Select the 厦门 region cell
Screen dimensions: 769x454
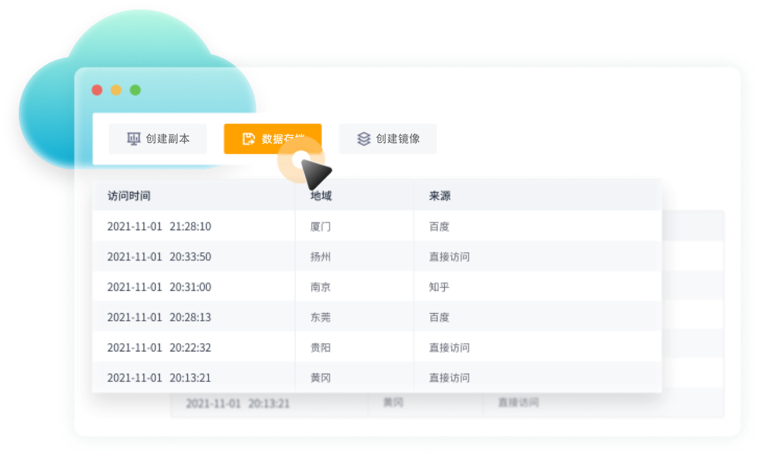tap(320, 226)
